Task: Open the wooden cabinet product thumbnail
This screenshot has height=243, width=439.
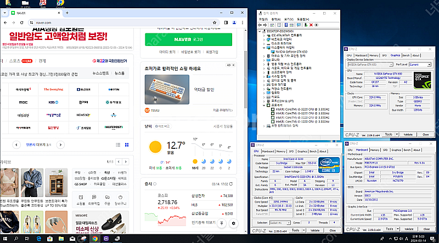Action: [x=57, y=182]
